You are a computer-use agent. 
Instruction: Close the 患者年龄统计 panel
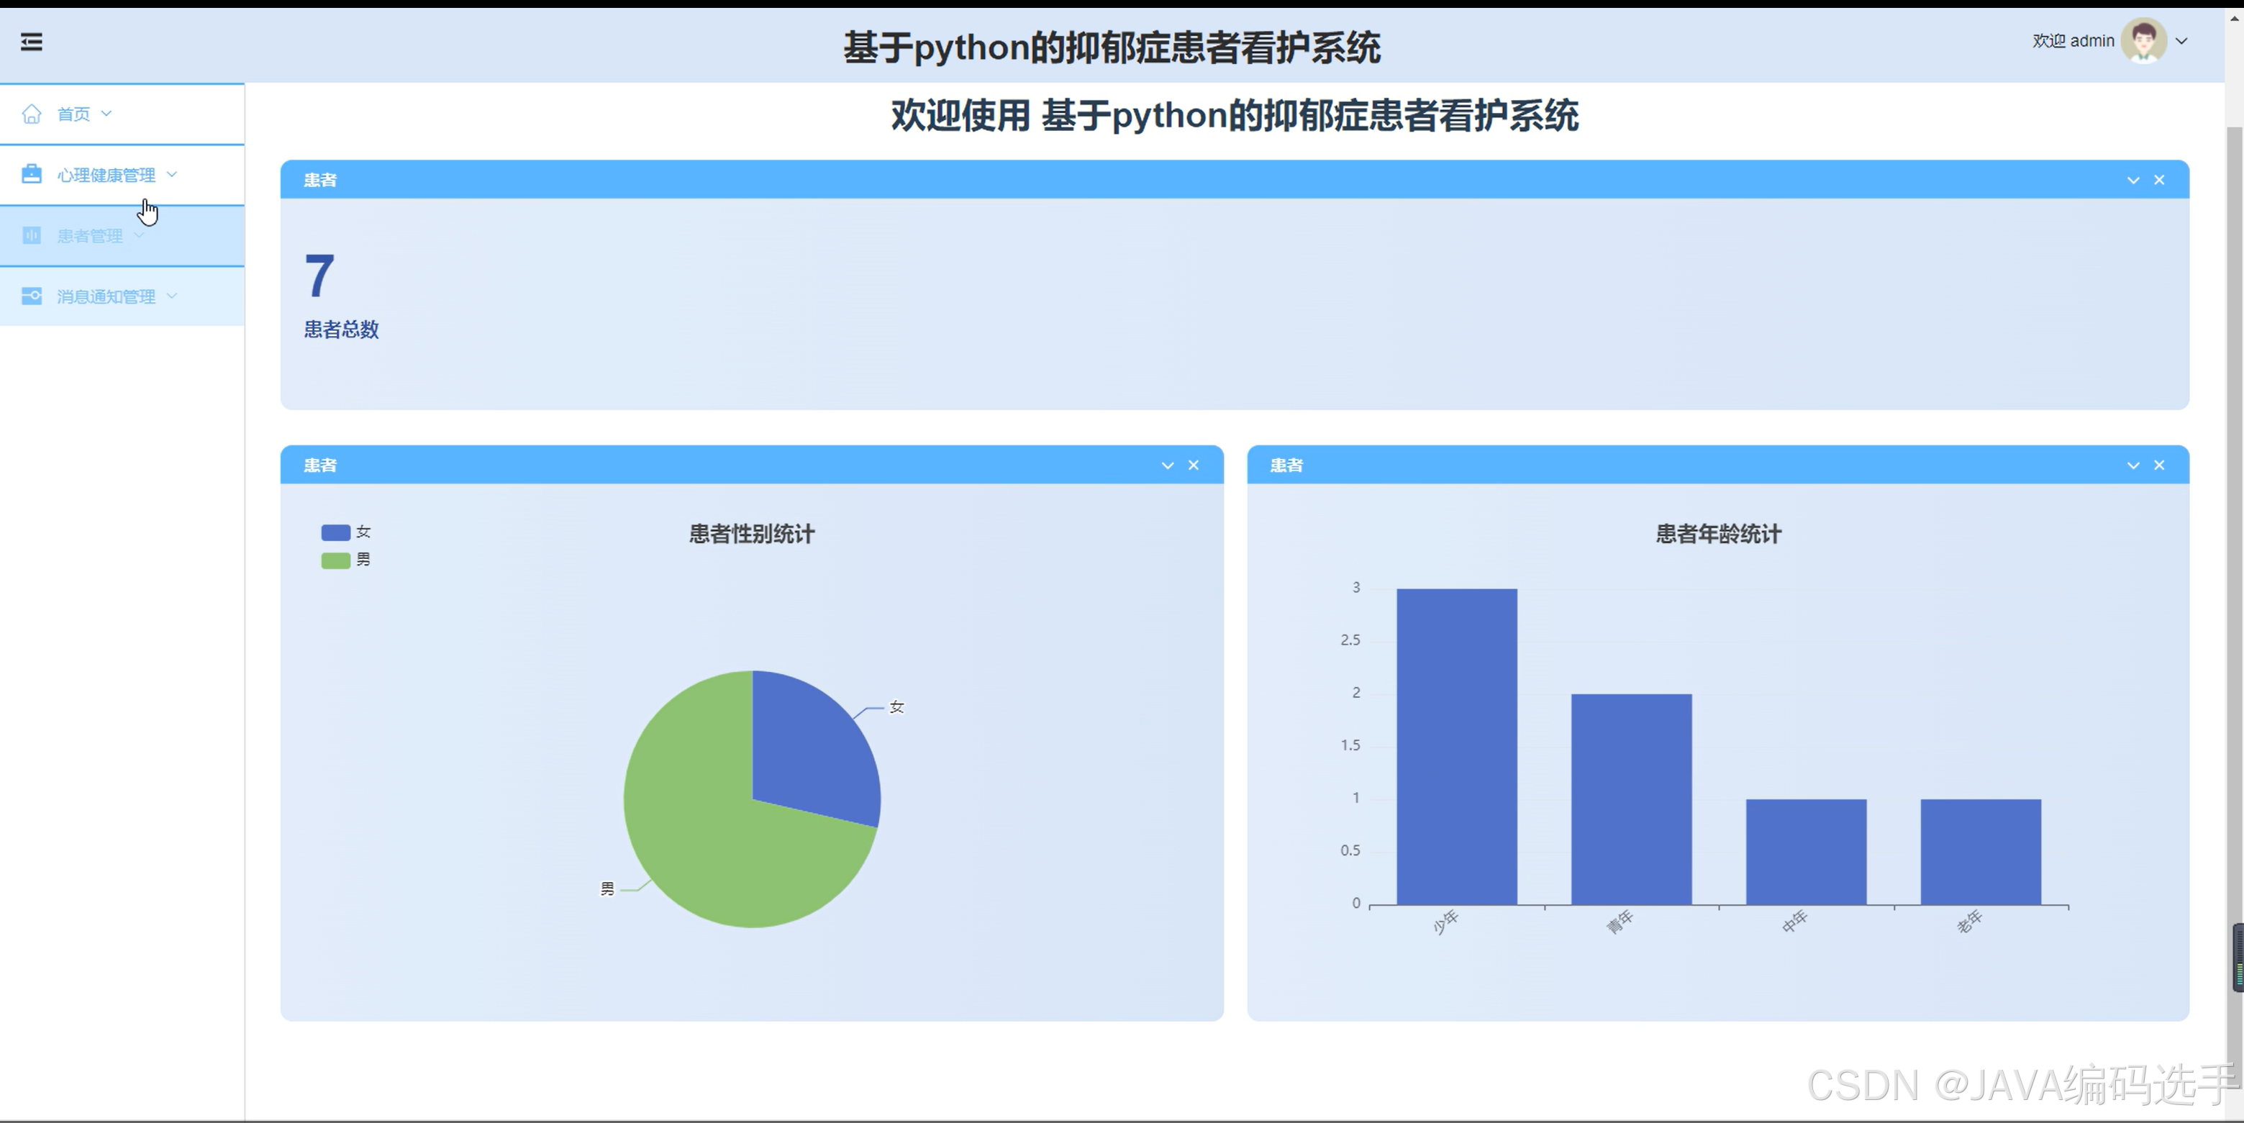point(2158,465)
